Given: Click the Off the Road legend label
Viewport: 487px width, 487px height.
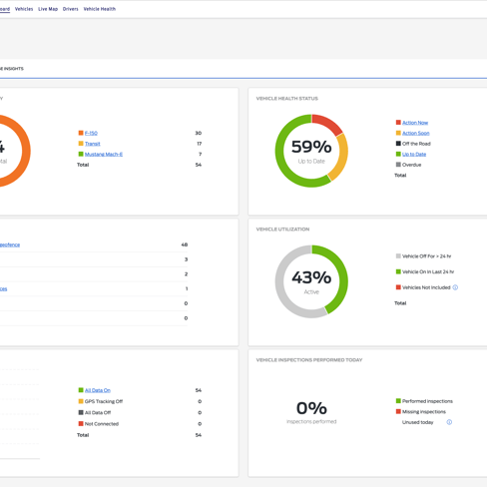Looking at the screenshot, I should tap(416, 144).
